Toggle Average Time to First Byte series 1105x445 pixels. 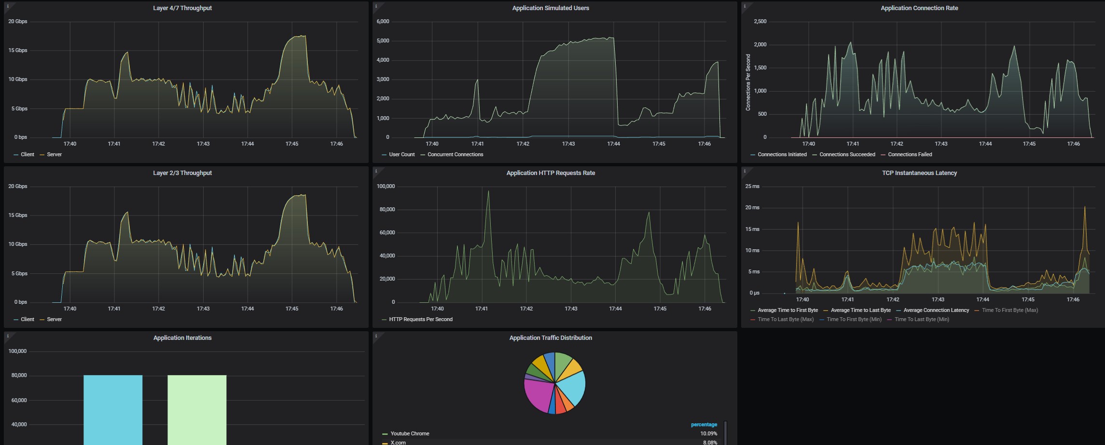pos(788,310)
